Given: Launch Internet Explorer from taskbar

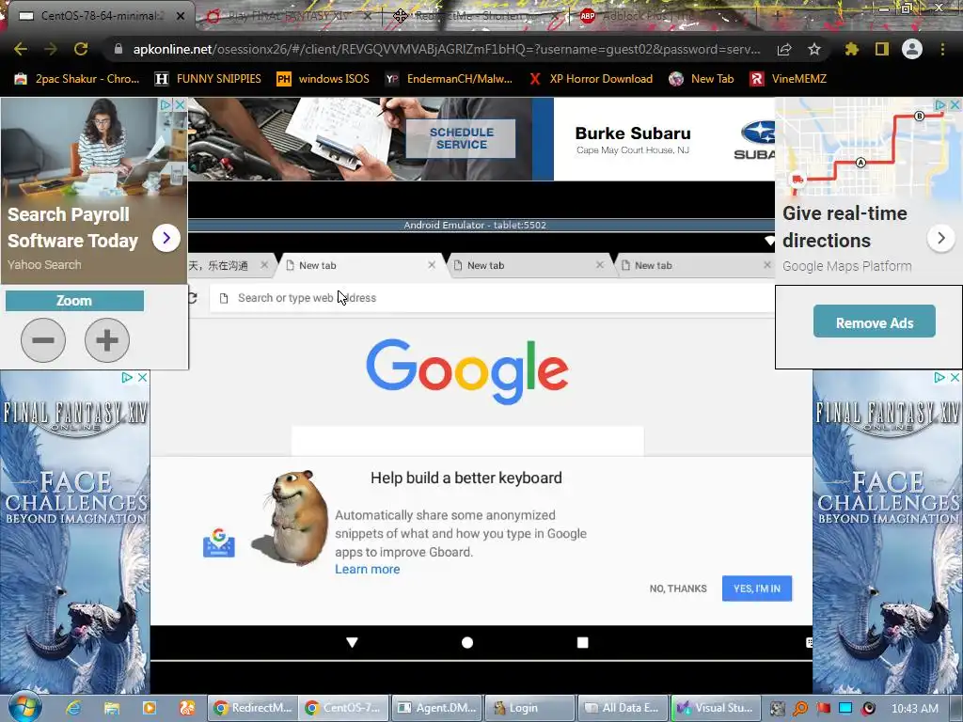Looking at the screenshot, I should point(73,708).
